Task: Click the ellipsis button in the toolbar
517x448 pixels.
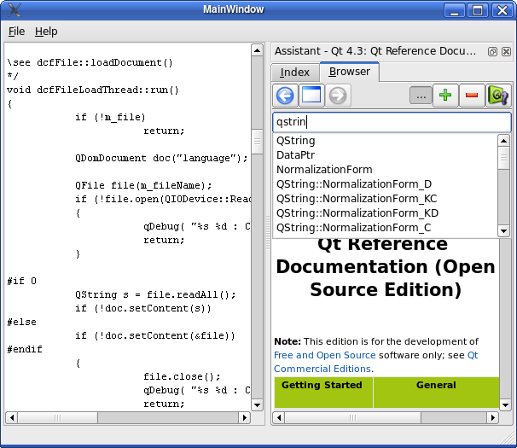Action: pyautogui.click(x=421, y=96)
